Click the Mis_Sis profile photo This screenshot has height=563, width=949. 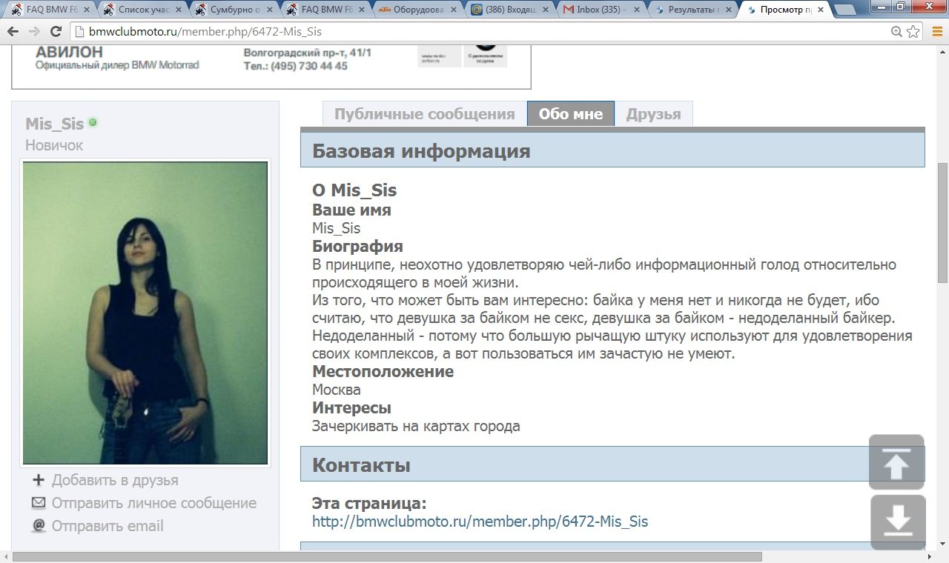[x=145, y=313]
